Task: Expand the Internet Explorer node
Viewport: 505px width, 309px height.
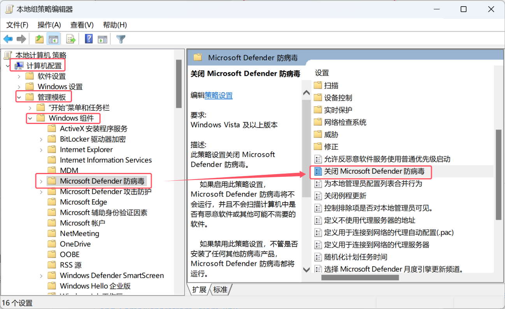Action: [41, 150]
